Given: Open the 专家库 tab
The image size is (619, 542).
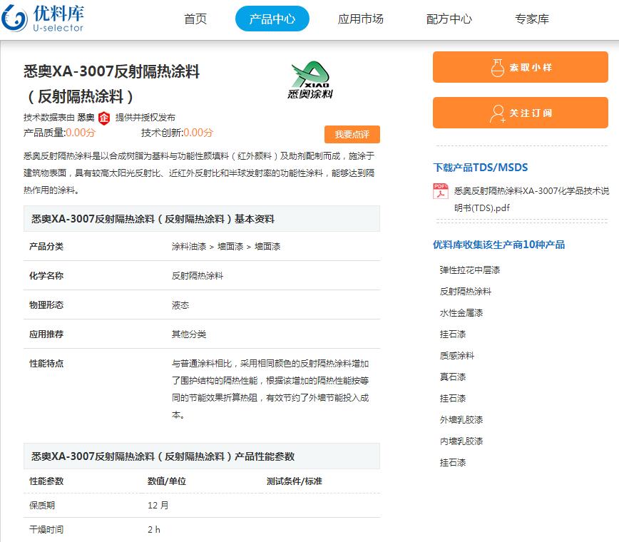Looking at the screenshot, I should pyautogui.click(x=532, y=19).
